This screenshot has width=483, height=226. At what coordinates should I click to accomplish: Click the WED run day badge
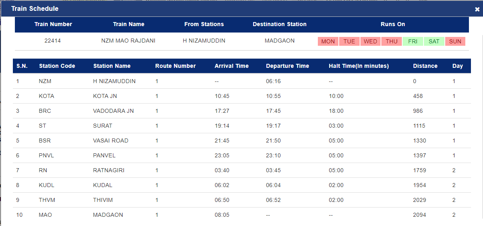pos(370,41)
